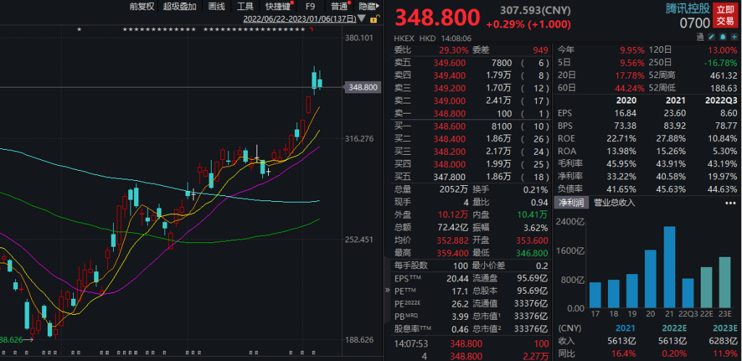Open 前复权 adjustment menu
Viewport: 742px width, 361px height.
pyautogui.click(x=142, y=6)
